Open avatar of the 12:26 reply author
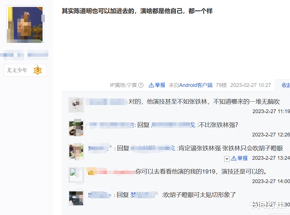Screen dimensions: 290x215 (x=76, y=128)
